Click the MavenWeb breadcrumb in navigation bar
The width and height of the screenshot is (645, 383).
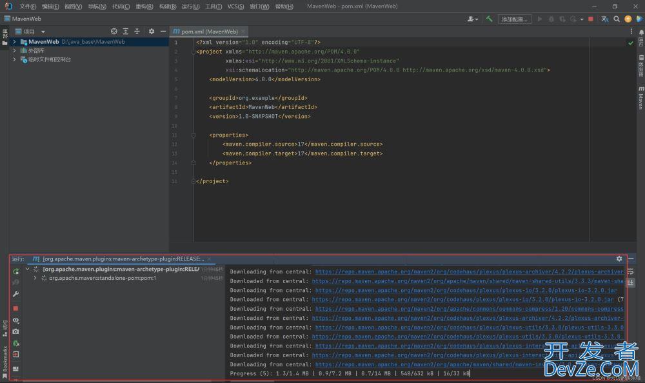click(23, 19)
